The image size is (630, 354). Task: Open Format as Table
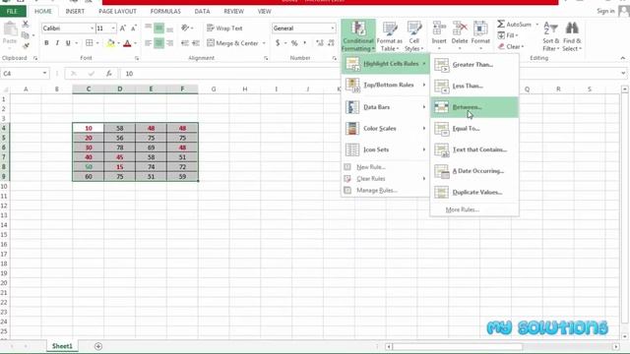[390, 36]
